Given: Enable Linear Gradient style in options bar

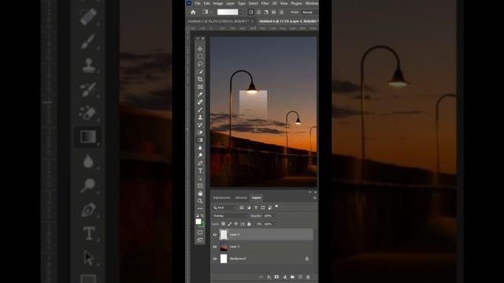Looking at the screenshot, I should click(x=250, y=13).
